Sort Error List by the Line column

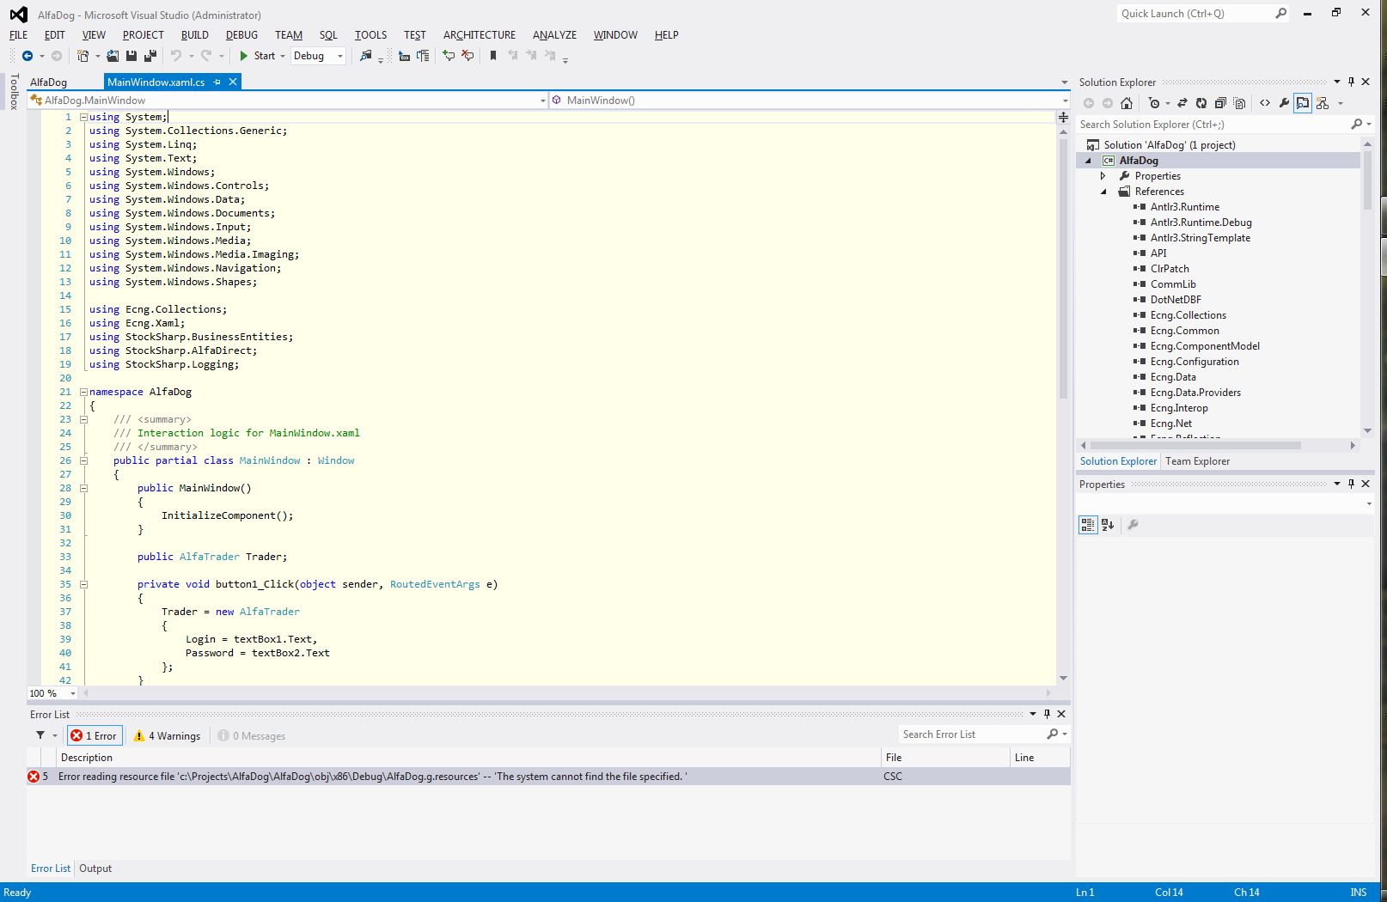[1040, 758]
